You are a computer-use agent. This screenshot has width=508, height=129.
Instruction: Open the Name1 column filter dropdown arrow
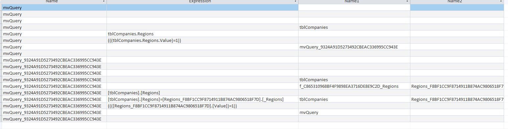(407, 2)
